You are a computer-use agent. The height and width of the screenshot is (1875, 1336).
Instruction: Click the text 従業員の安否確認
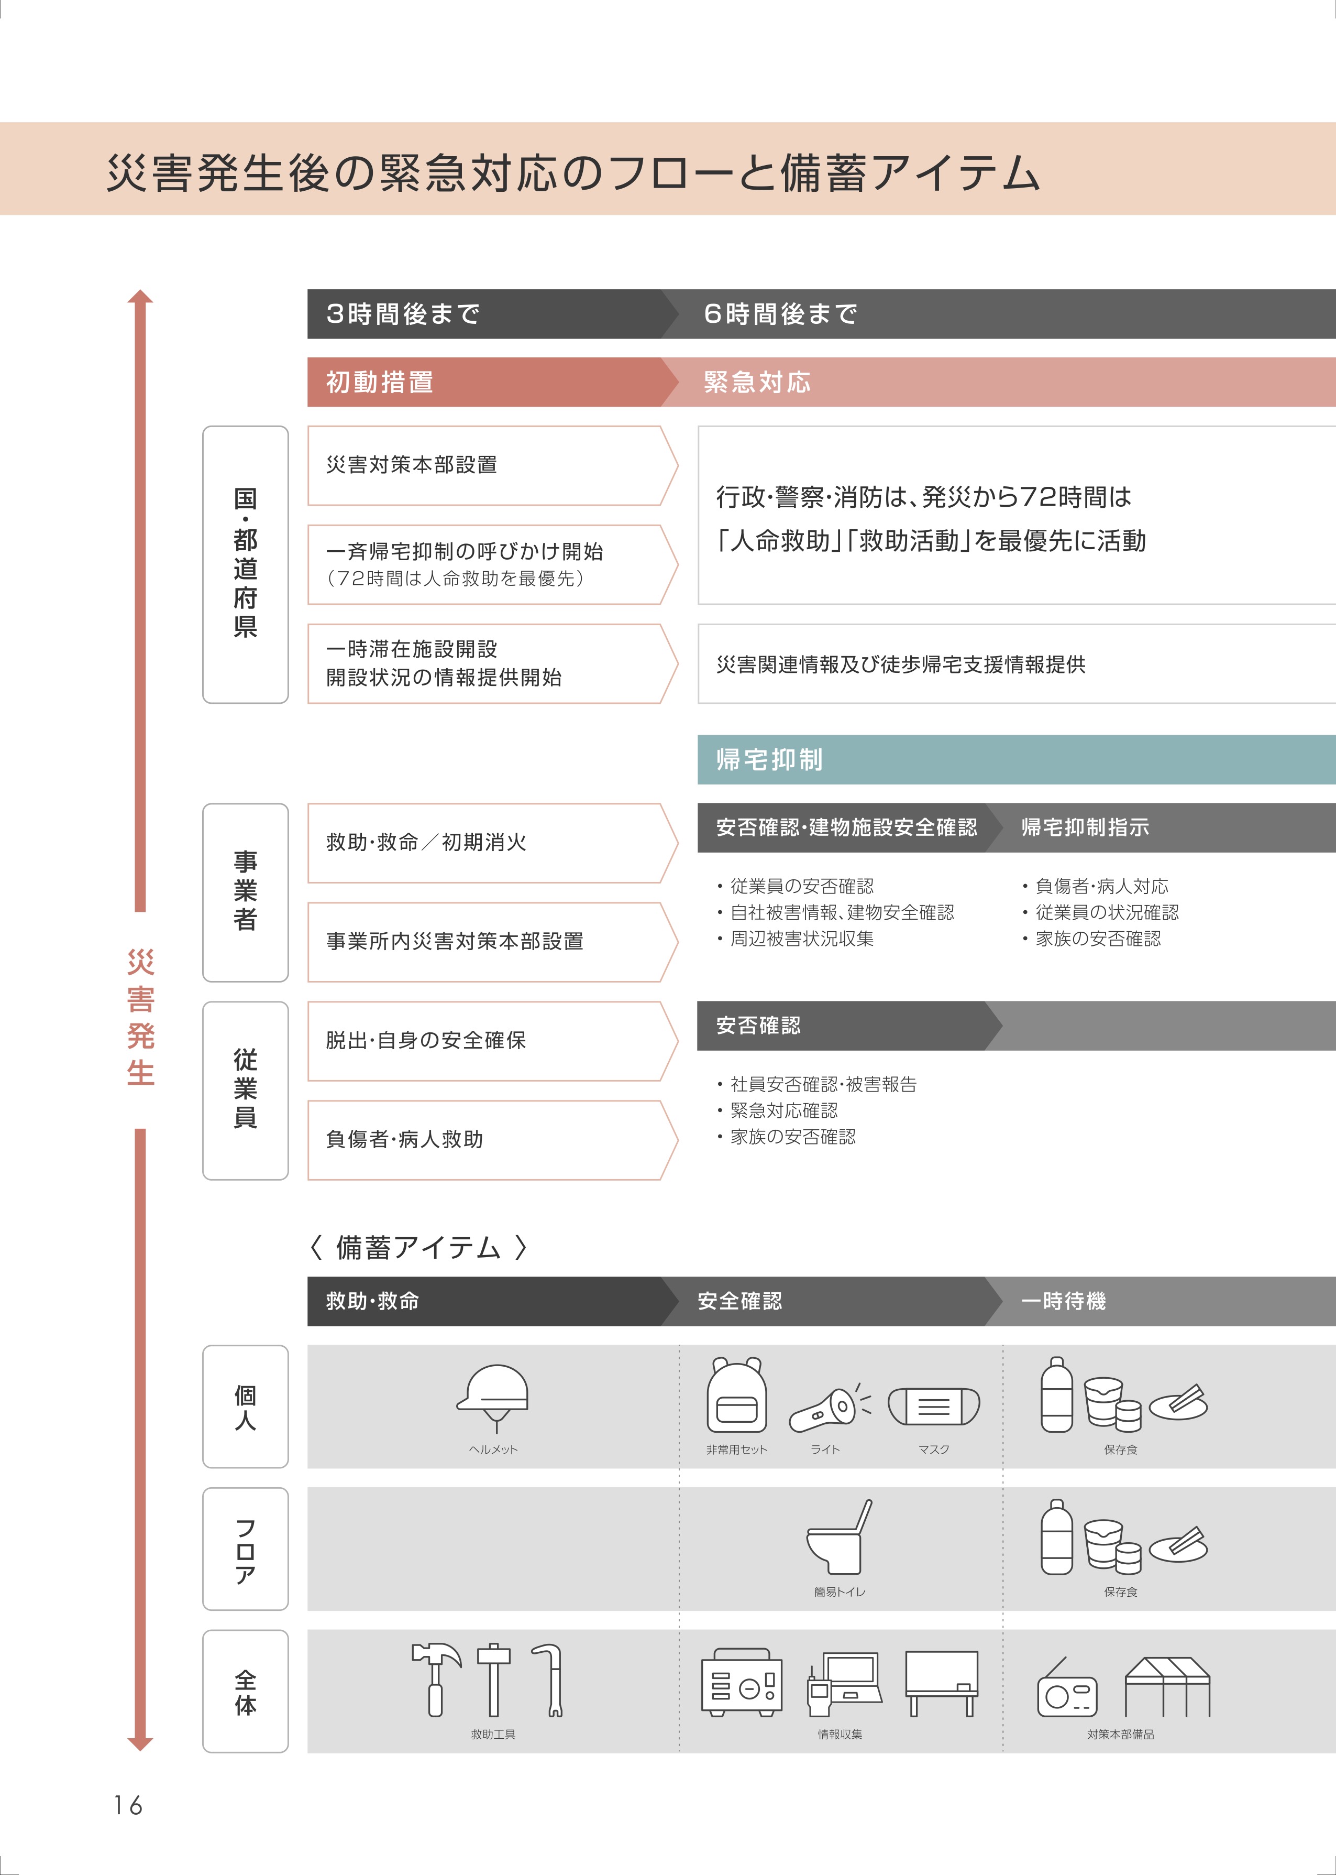(802, 887)
